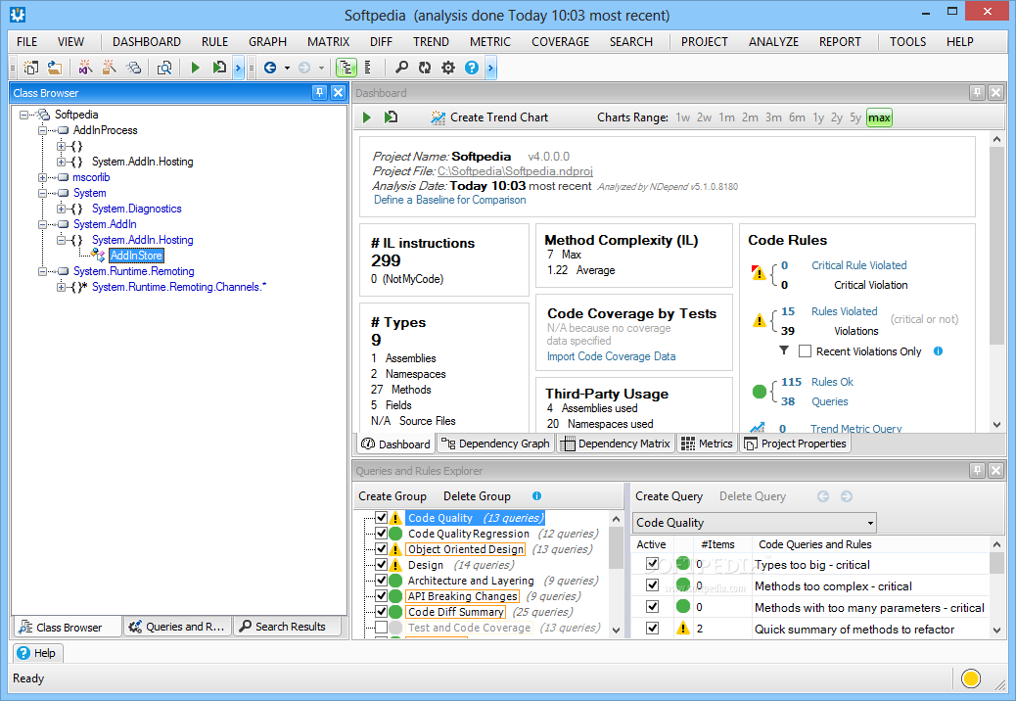Image resolution: width=1016 pixels, height=701 pixels.
Task: Uncheck Active for Quick summary of methods
Action: tap(653, 628)
